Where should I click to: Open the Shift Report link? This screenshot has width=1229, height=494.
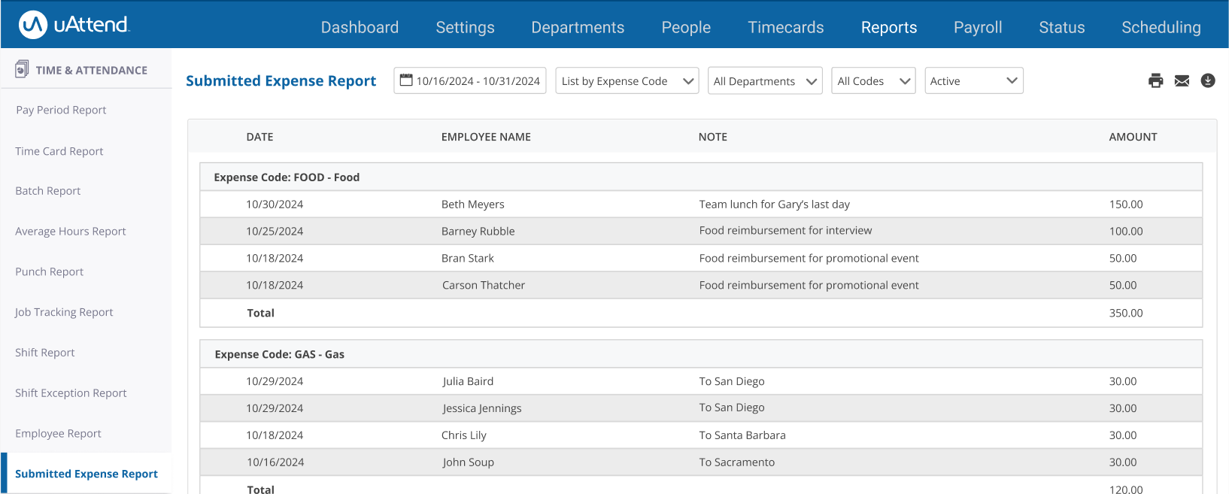click(45, 353)
